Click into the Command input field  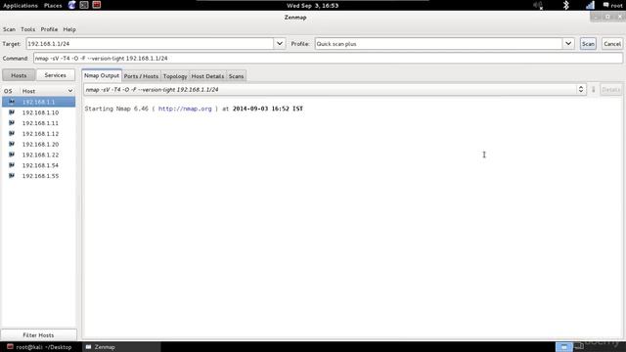[x=328, y=59]
